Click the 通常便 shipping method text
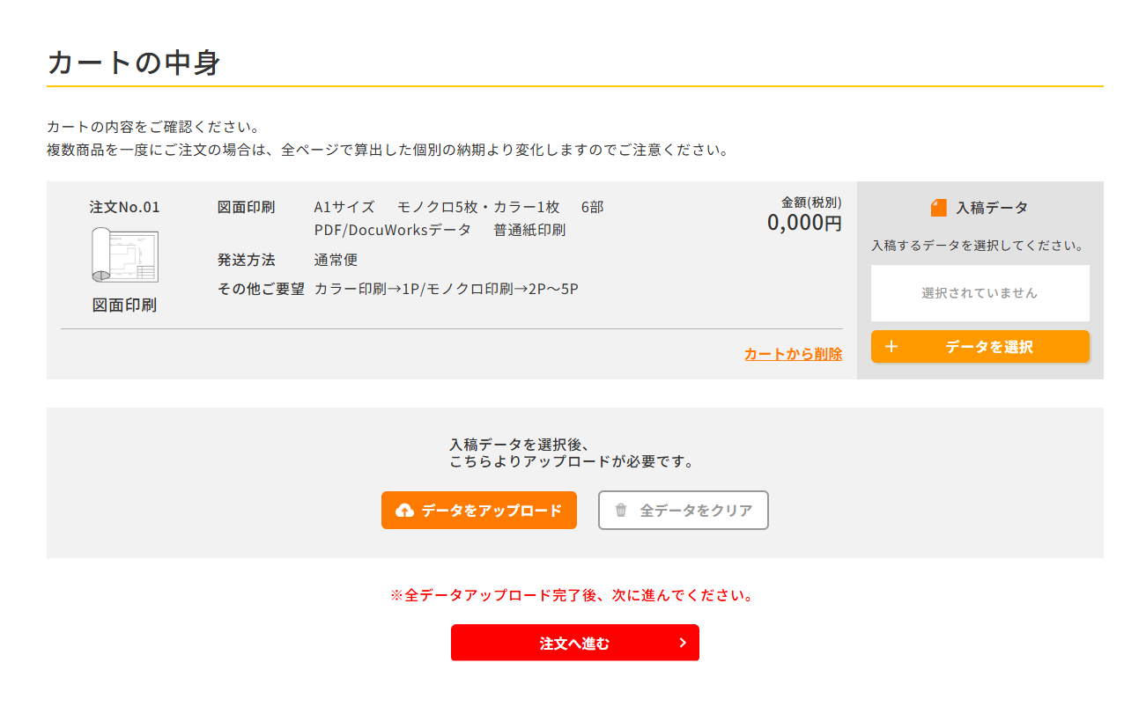The height and width of the screenshot is (714, 1146). 336,261
